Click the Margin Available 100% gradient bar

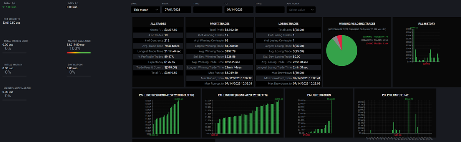79,53
